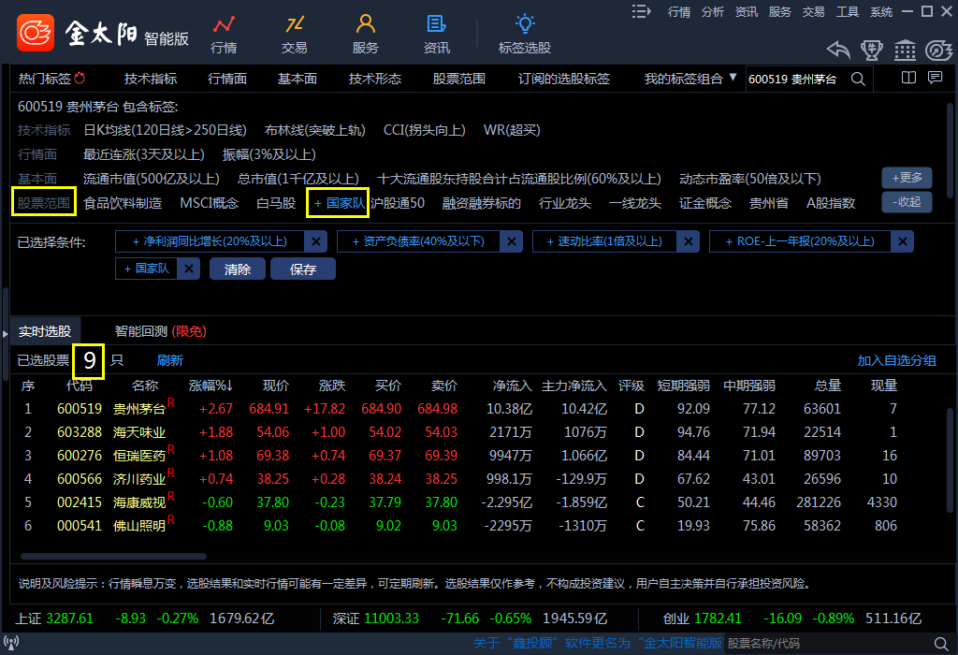Refresh results via the 刷新 link
The width and height of the screenshot is (958, 655).
pyautogui.click(x=170, y=360)
